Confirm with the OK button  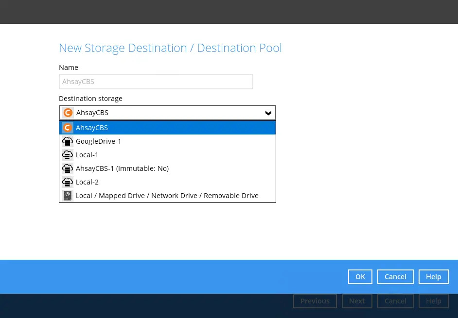pos(360,277)
